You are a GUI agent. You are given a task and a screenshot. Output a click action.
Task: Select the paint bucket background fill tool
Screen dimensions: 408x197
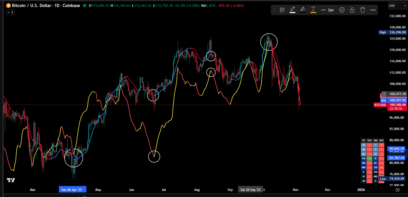pos(303,10)
